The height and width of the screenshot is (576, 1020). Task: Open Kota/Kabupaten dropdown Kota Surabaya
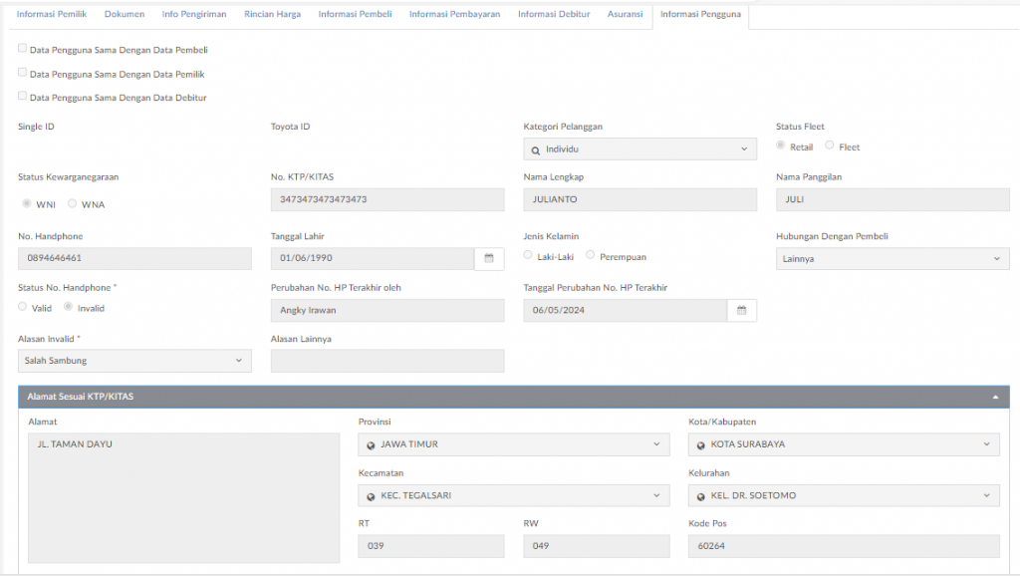point(844,444)
